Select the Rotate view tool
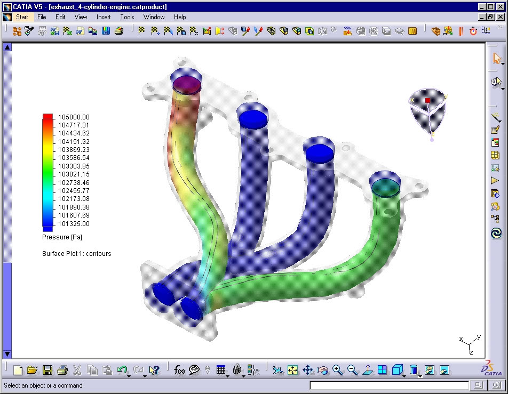The width and height of the screenshot is (508, 394). [323, 369]
